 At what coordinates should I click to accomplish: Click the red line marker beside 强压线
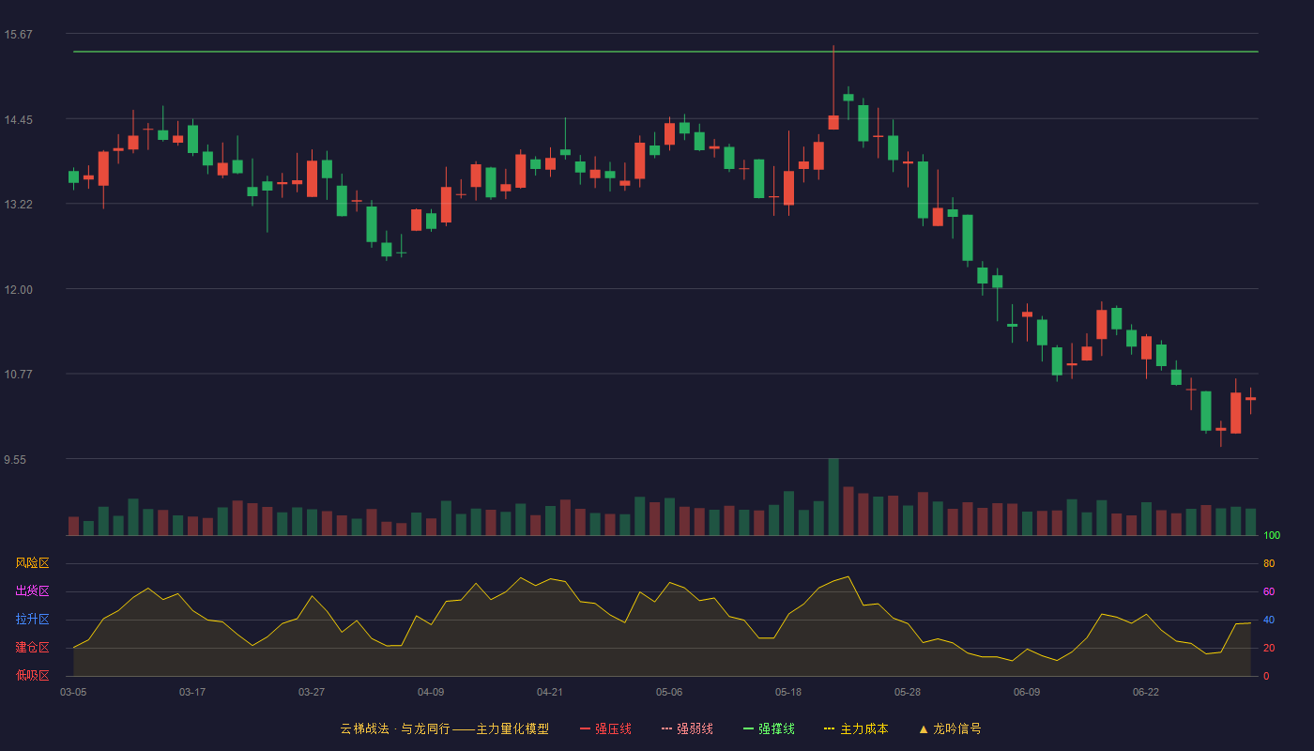585,728
